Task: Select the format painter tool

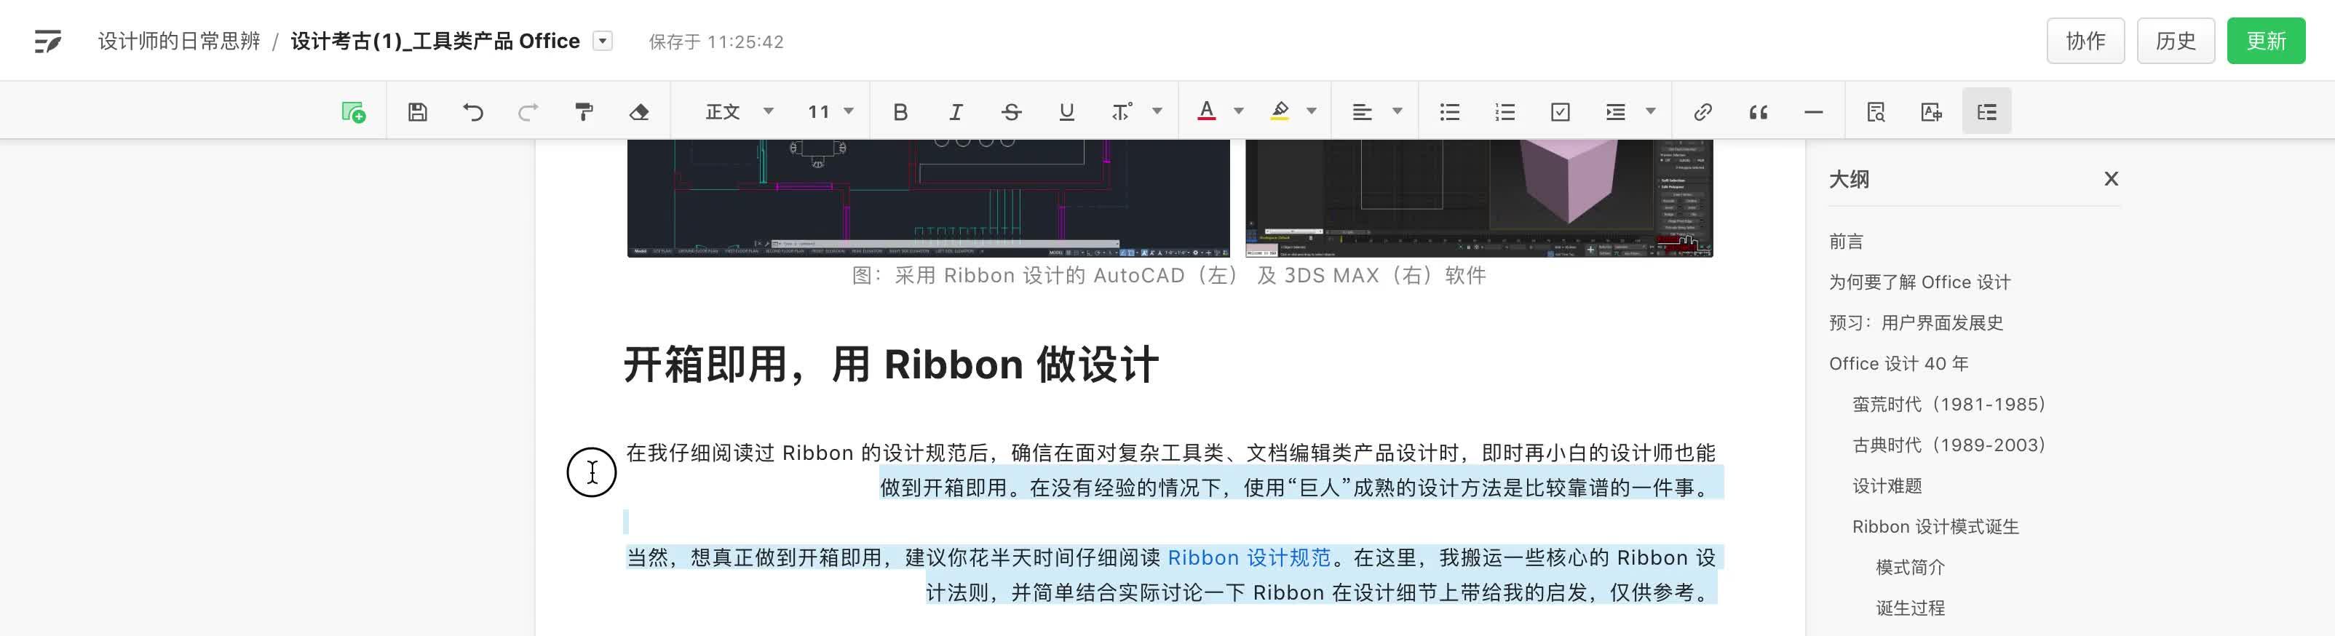Action: click(x=584, y=111)
